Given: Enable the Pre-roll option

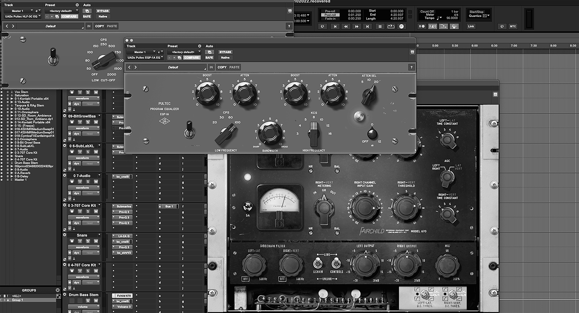Looking at the screenshot, I should (330, 11).
